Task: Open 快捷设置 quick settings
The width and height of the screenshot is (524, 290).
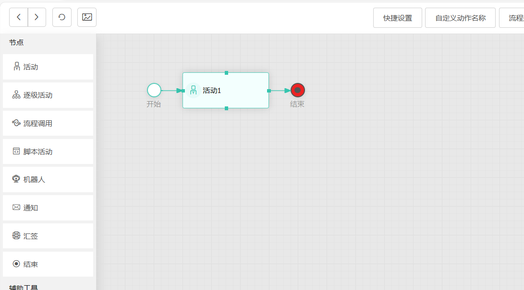Action: tap(398, 18)
